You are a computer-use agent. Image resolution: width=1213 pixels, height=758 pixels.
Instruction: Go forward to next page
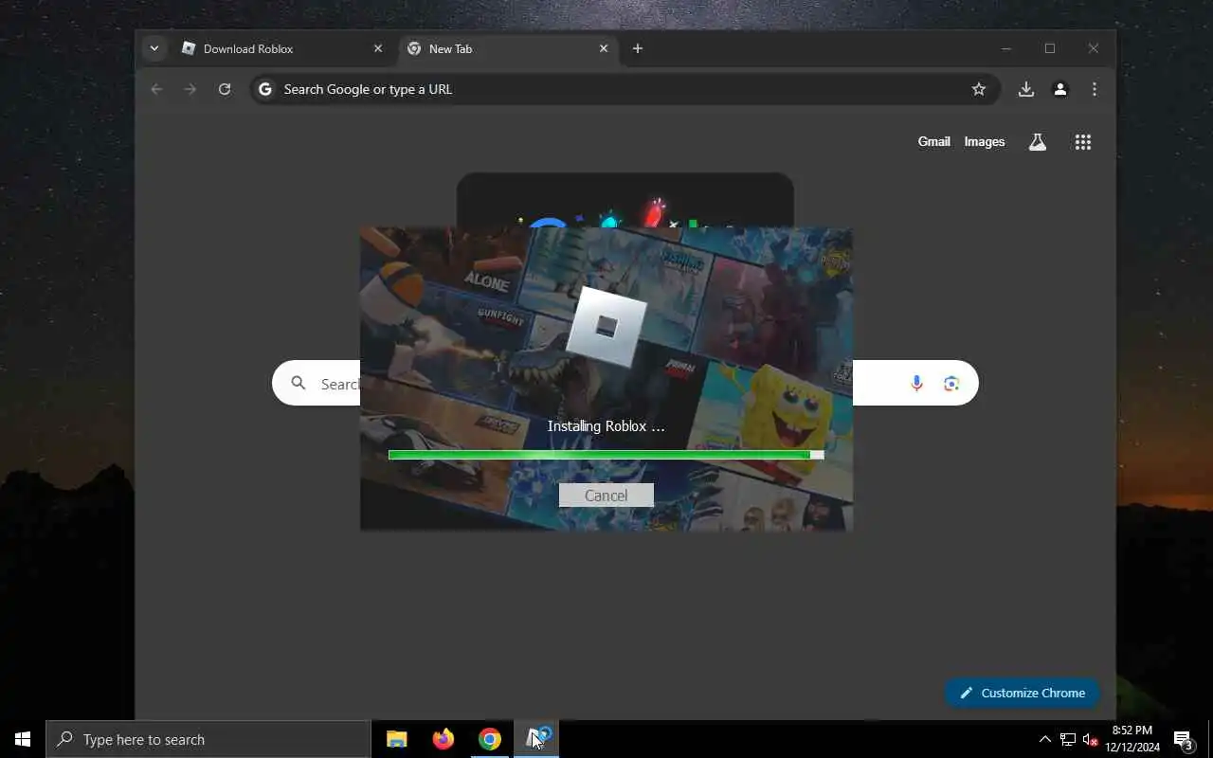(x=190, y=89)
